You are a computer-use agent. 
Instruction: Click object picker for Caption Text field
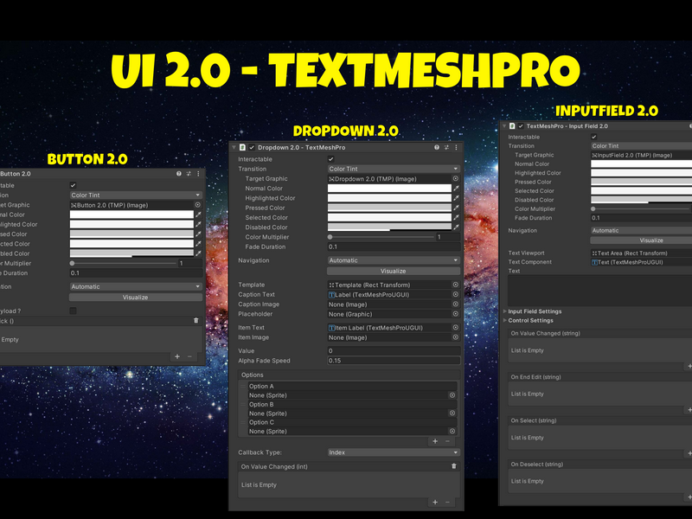coord(456,294)
